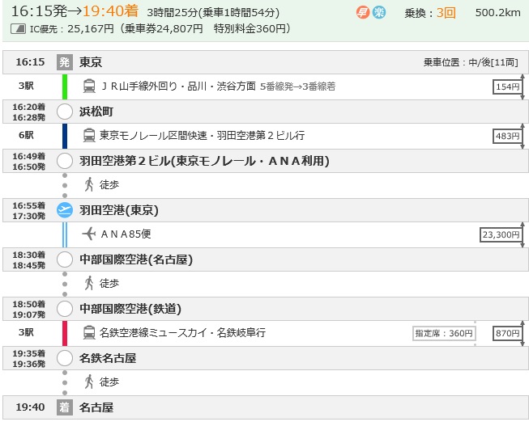Image resolution: width=529 pixels, height=426 pixels.
Task: Click the 指定席：360円 seat fee box
Action: tap(444, 333)
